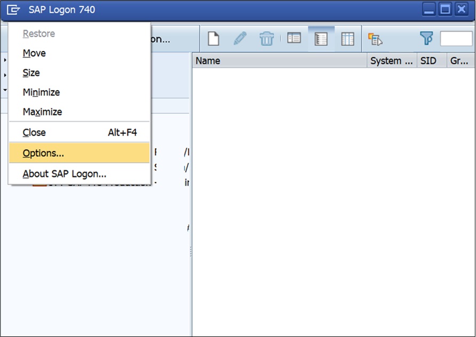Select Restore in the system menu
This screenshot has width=476, height=337.
pyautogui.click(x=79, y=34)
